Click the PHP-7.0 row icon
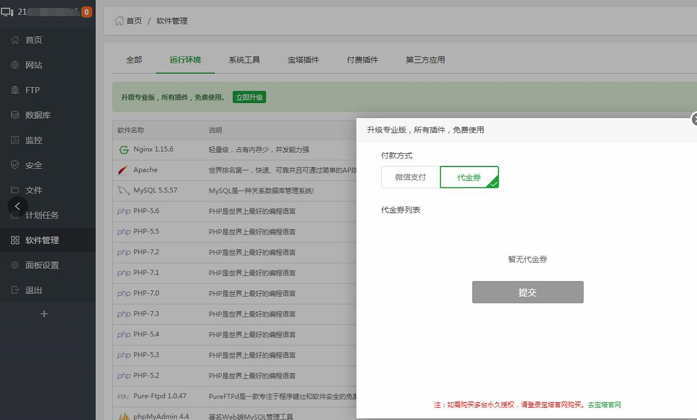Image resolution: width=697 pixels, height=420 pixels. click(124, 294)
